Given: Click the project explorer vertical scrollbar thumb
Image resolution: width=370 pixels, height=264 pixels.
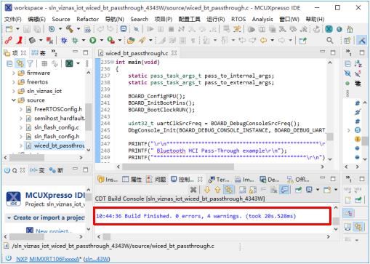Looking at the screenshot, I should (x=89, y=117).
